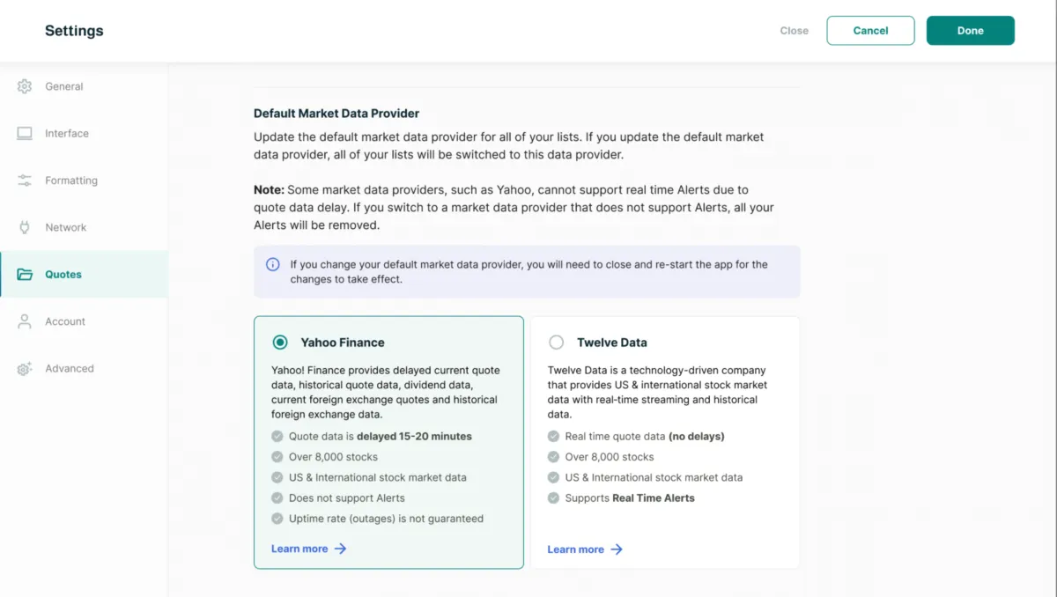The width and height of the screenshot is (1057, 597).
Task: Click the arrow beside Twelve Data Learn more
Action: (x=617, y=549)
